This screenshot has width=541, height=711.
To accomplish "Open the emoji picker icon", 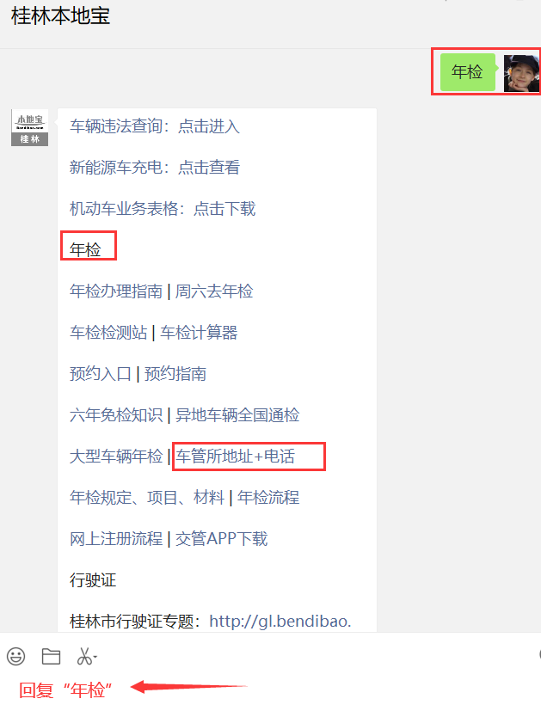I will 15,656.
